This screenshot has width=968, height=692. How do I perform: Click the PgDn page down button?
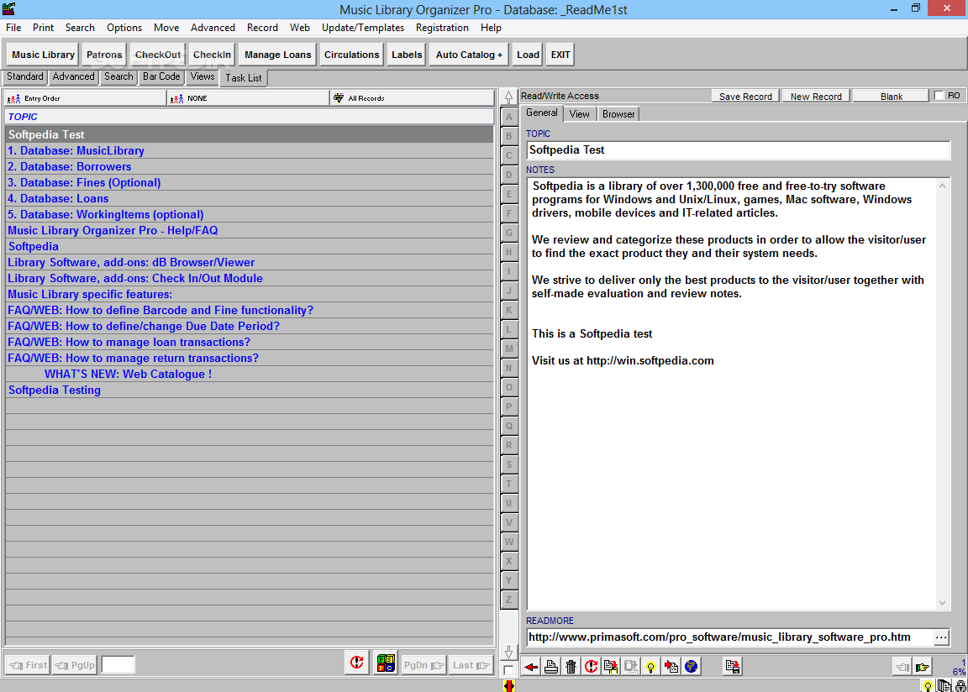[x=423, y=665]
